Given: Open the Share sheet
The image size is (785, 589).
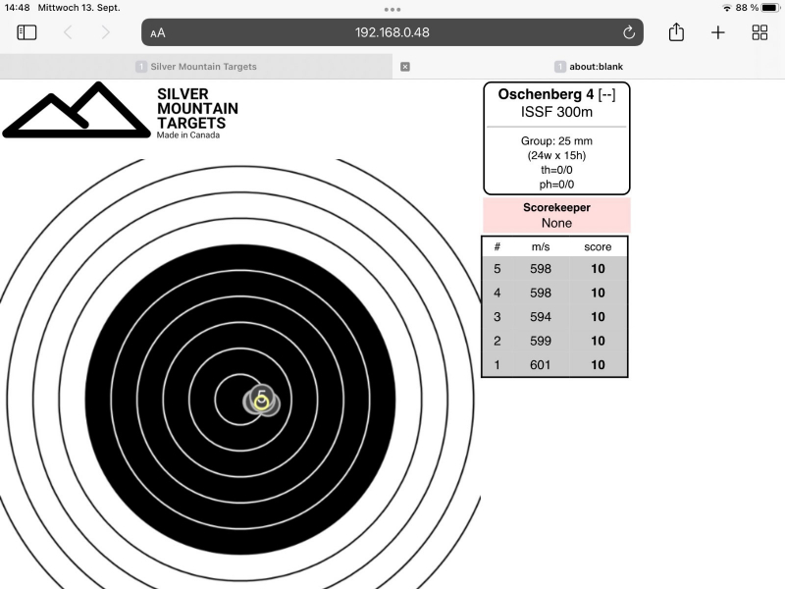Looking at the screenshot, I should pyautogui.click(x=676, y=32).
